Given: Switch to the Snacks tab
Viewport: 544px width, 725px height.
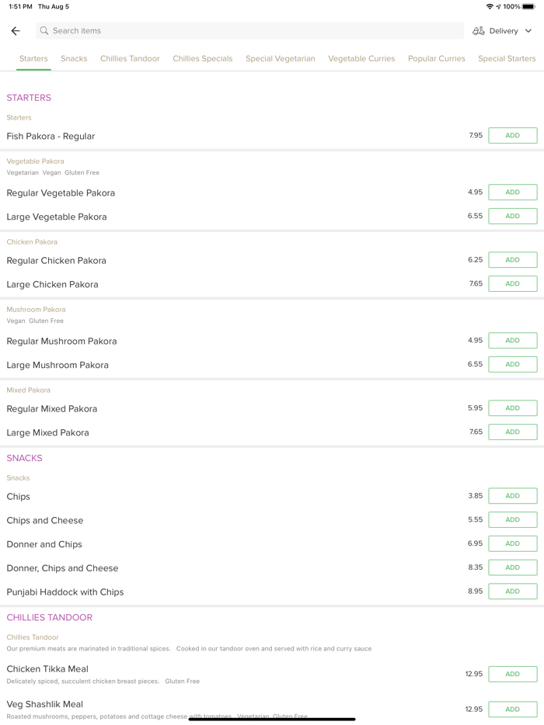Looking at the screenshot, I should [74, 59].
